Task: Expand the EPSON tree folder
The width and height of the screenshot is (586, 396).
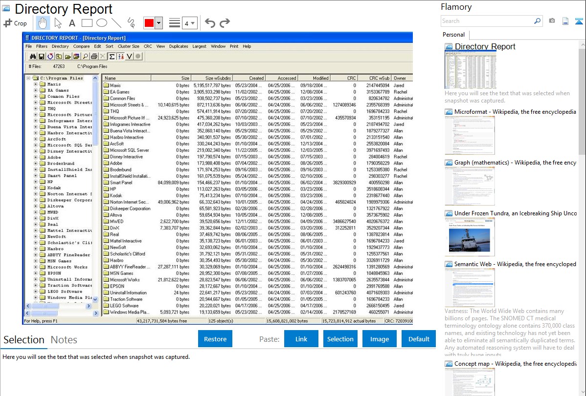Action: click(36, 273)
